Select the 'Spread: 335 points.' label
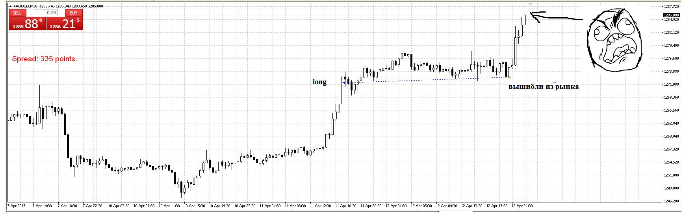 pyautogui.click(x=45, y=59)
